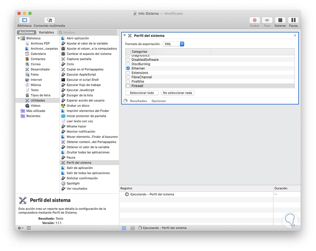This screenshot has width=316, height=251.
Task: Click the Paso step button
Action: (267, 20)
